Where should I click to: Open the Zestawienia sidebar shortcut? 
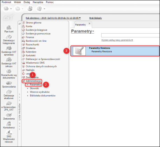coord(9,116)
